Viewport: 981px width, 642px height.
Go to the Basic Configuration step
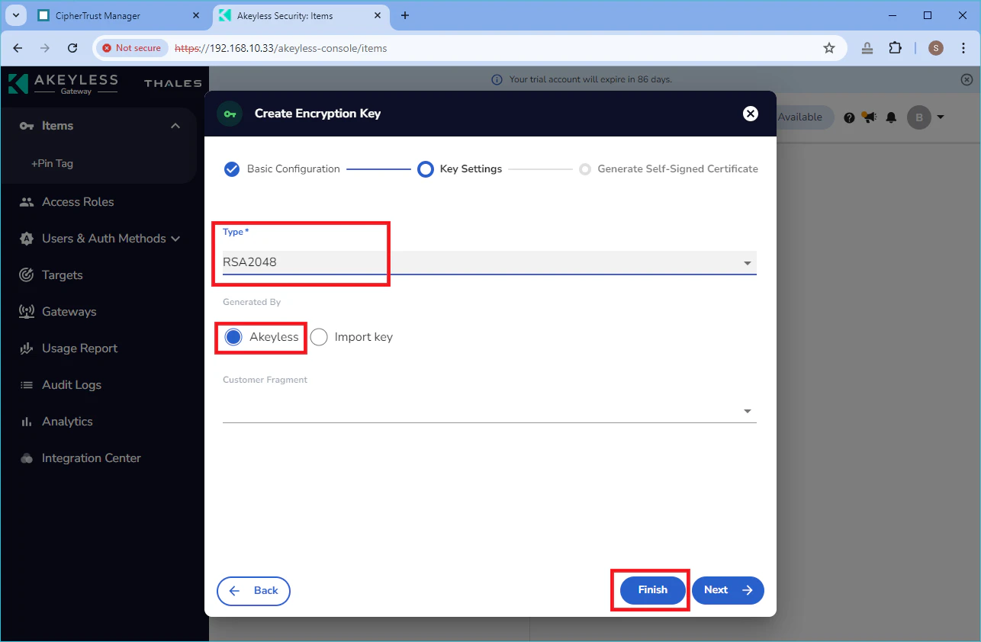click(x=282, y=169)
